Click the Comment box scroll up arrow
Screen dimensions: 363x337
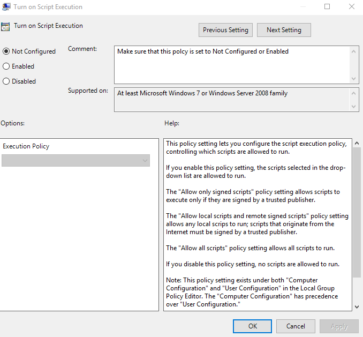tap(354, 51)
